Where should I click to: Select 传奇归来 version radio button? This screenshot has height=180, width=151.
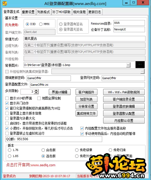point(110,150)
